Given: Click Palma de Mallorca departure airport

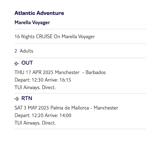Looking at the screenshot, I should 69,108.
